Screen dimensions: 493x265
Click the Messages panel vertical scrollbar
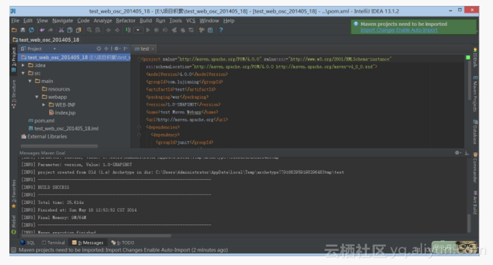(469, 223)
